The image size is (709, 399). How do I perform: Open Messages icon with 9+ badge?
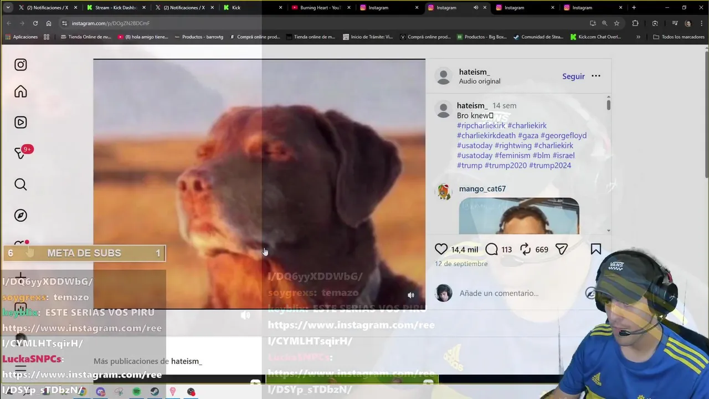click(20, 154)
